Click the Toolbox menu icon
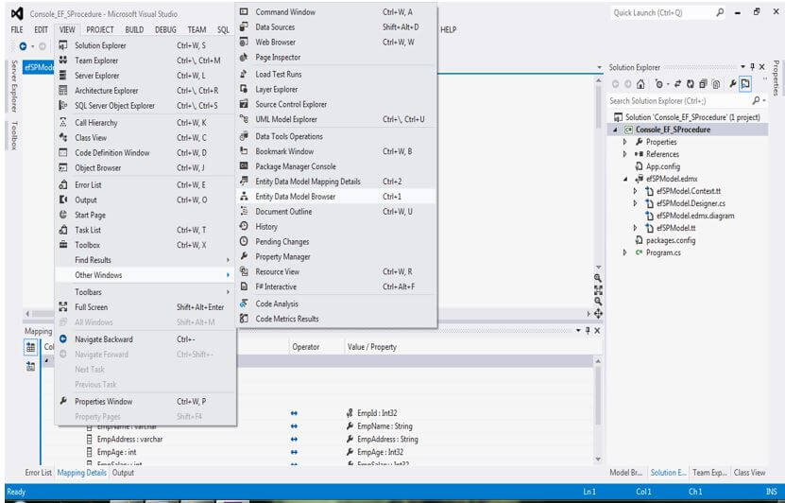785x503 pixels. coord(63,245)
